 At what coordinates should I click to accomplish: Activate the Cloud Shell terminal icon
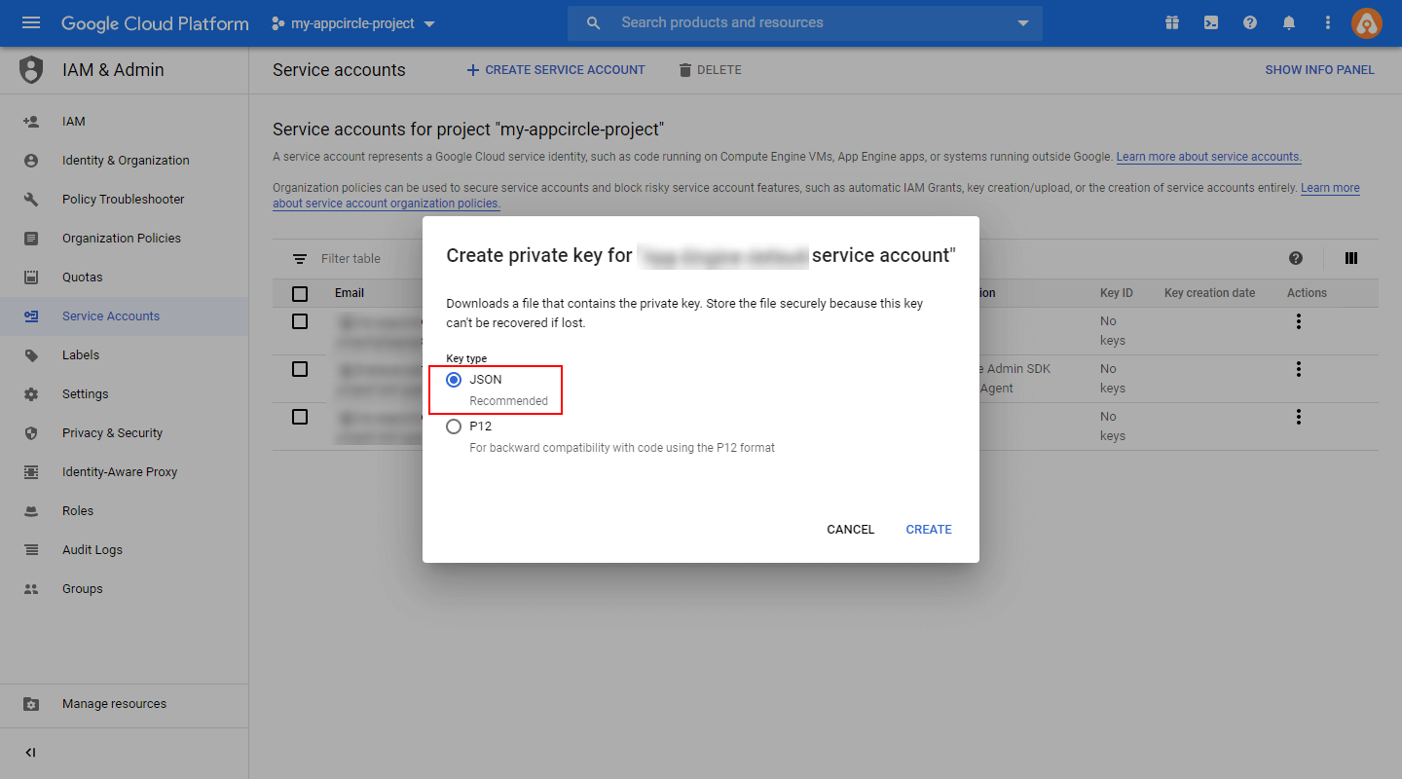tap(1211, 22)
